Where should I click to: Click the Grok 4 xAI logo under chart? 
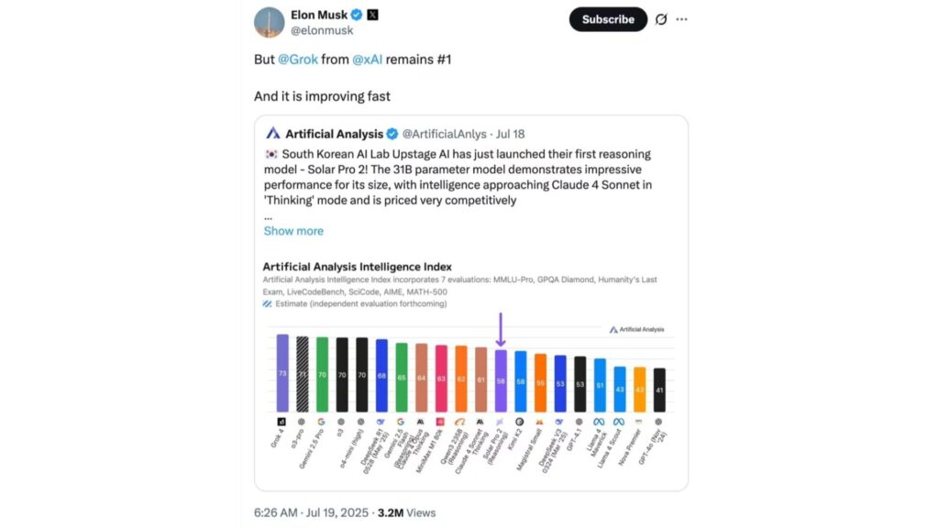282,421
